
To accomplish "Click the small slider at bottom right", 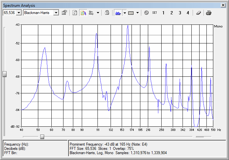I will tap(203, 137).
